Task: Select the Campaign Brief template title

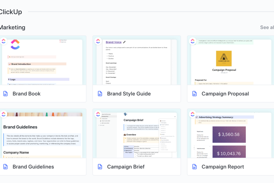Action: pyautogui.click(x=126, y=167)
